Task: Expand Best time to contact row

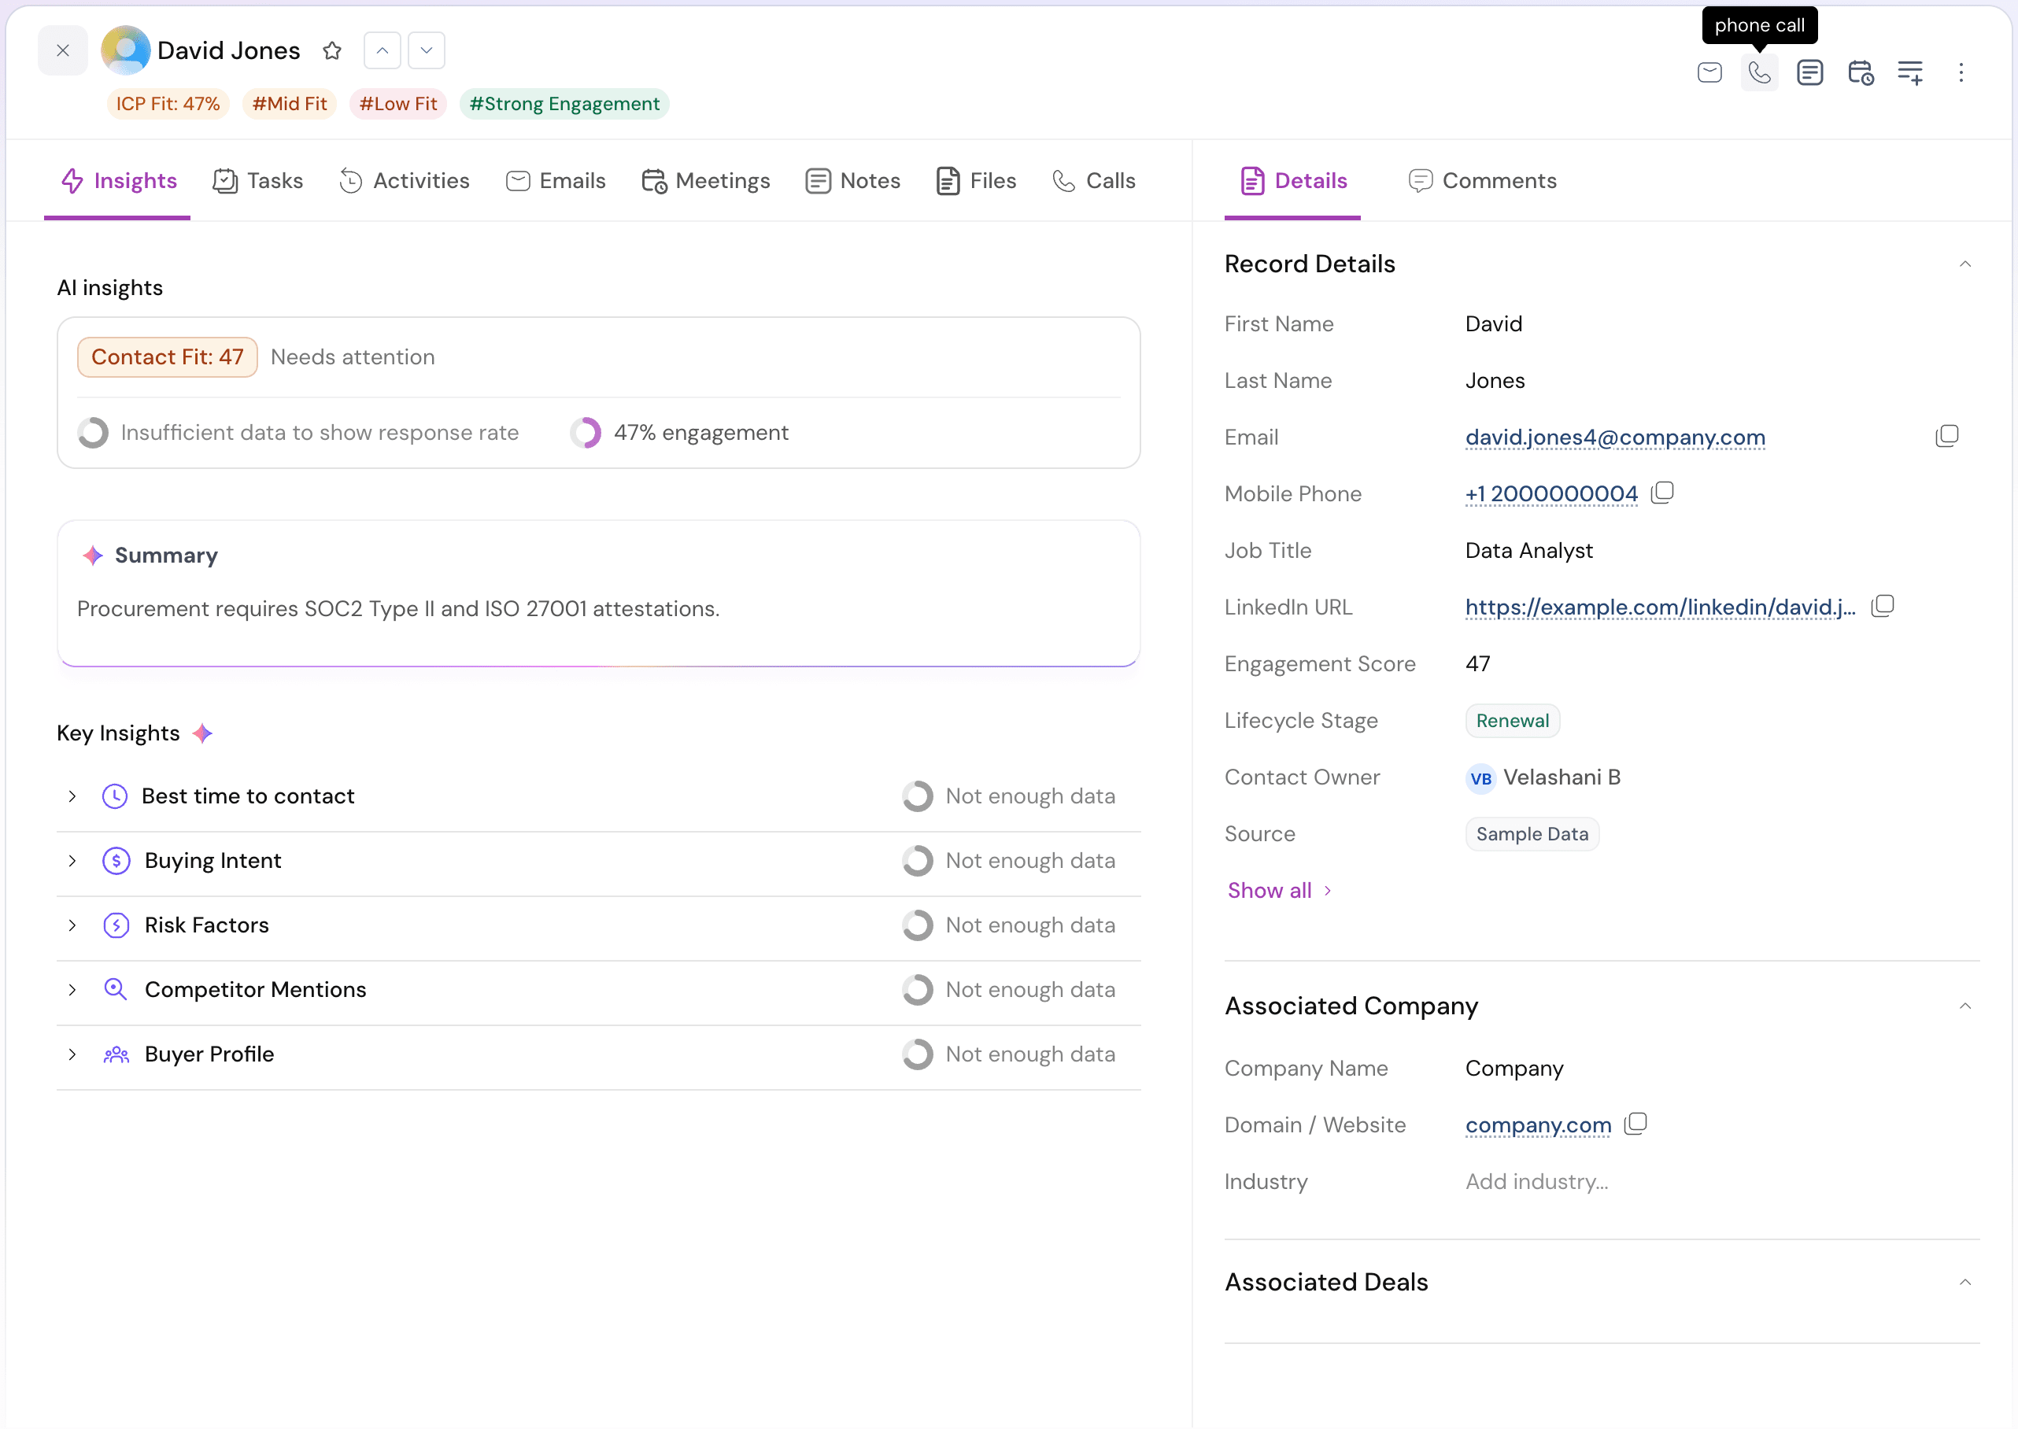Action: [x=72, y=796]
